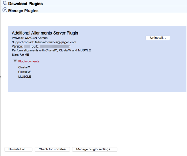Open Manage plugin settings
This screenshot has width=187, height=156.
coord(94,149)
